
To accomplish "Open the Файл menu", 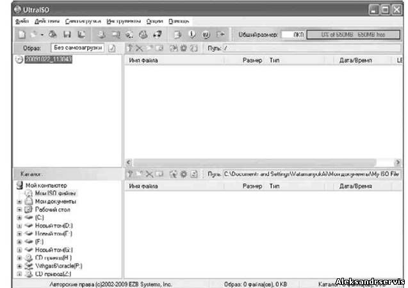I will (x=22, y=21).
